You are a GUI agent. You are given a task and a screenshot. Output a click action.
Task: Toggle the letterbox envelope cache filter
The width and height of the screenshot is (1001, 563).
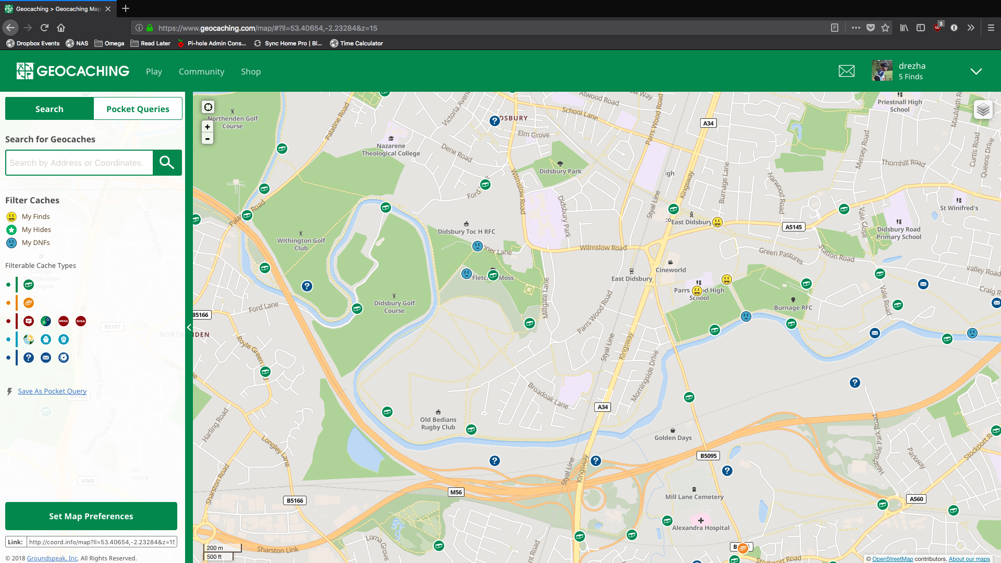point(46,358)
